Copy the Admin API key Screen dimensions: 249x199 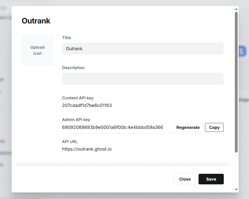click(214, 127)
